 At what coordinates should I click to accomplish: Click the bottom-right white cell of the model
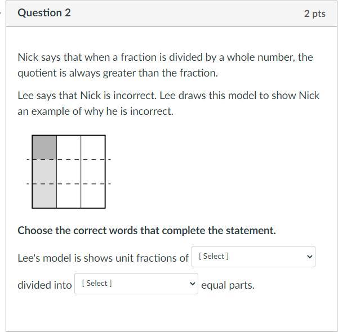click(93, 195)
